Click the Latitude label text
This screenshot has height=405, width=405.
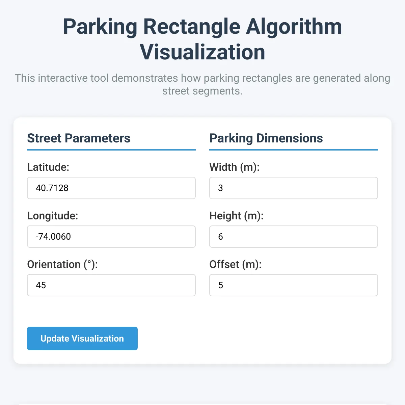click(48, 167)
